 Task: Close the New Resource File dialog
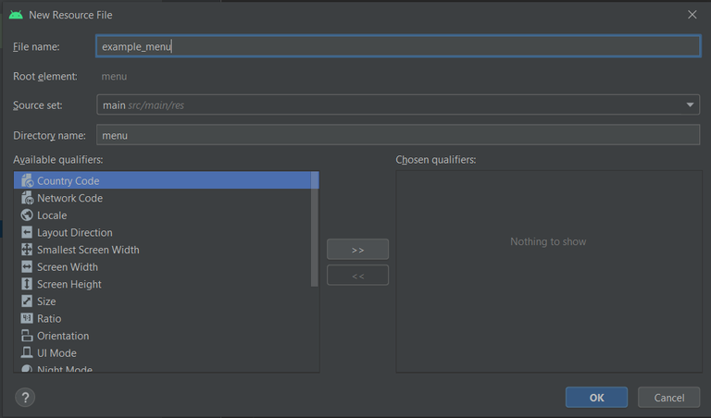tap(692, 15)
